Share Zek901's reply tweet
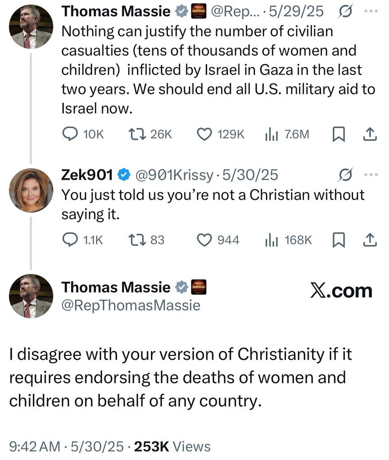Viewport: 389px width, 460px height. 368,240
